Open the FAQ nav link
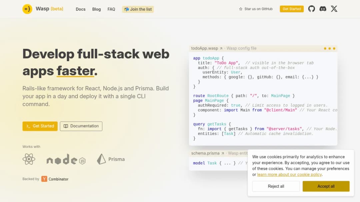 (111, 9)
